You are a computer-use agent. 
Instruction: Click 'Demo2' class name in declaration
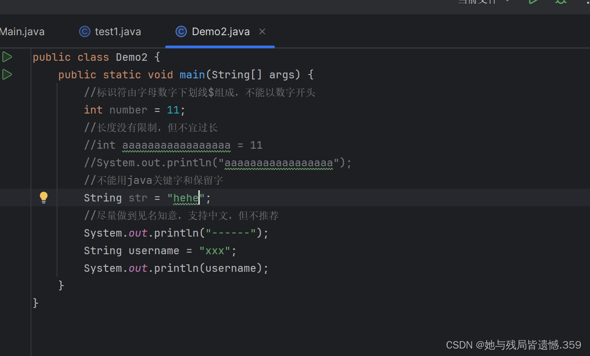tap(132, 57)
